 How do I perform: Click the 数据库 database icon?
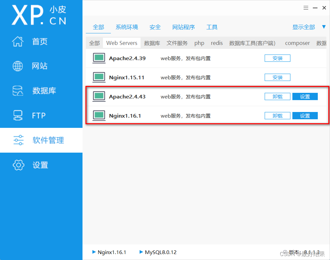point(18,91)
